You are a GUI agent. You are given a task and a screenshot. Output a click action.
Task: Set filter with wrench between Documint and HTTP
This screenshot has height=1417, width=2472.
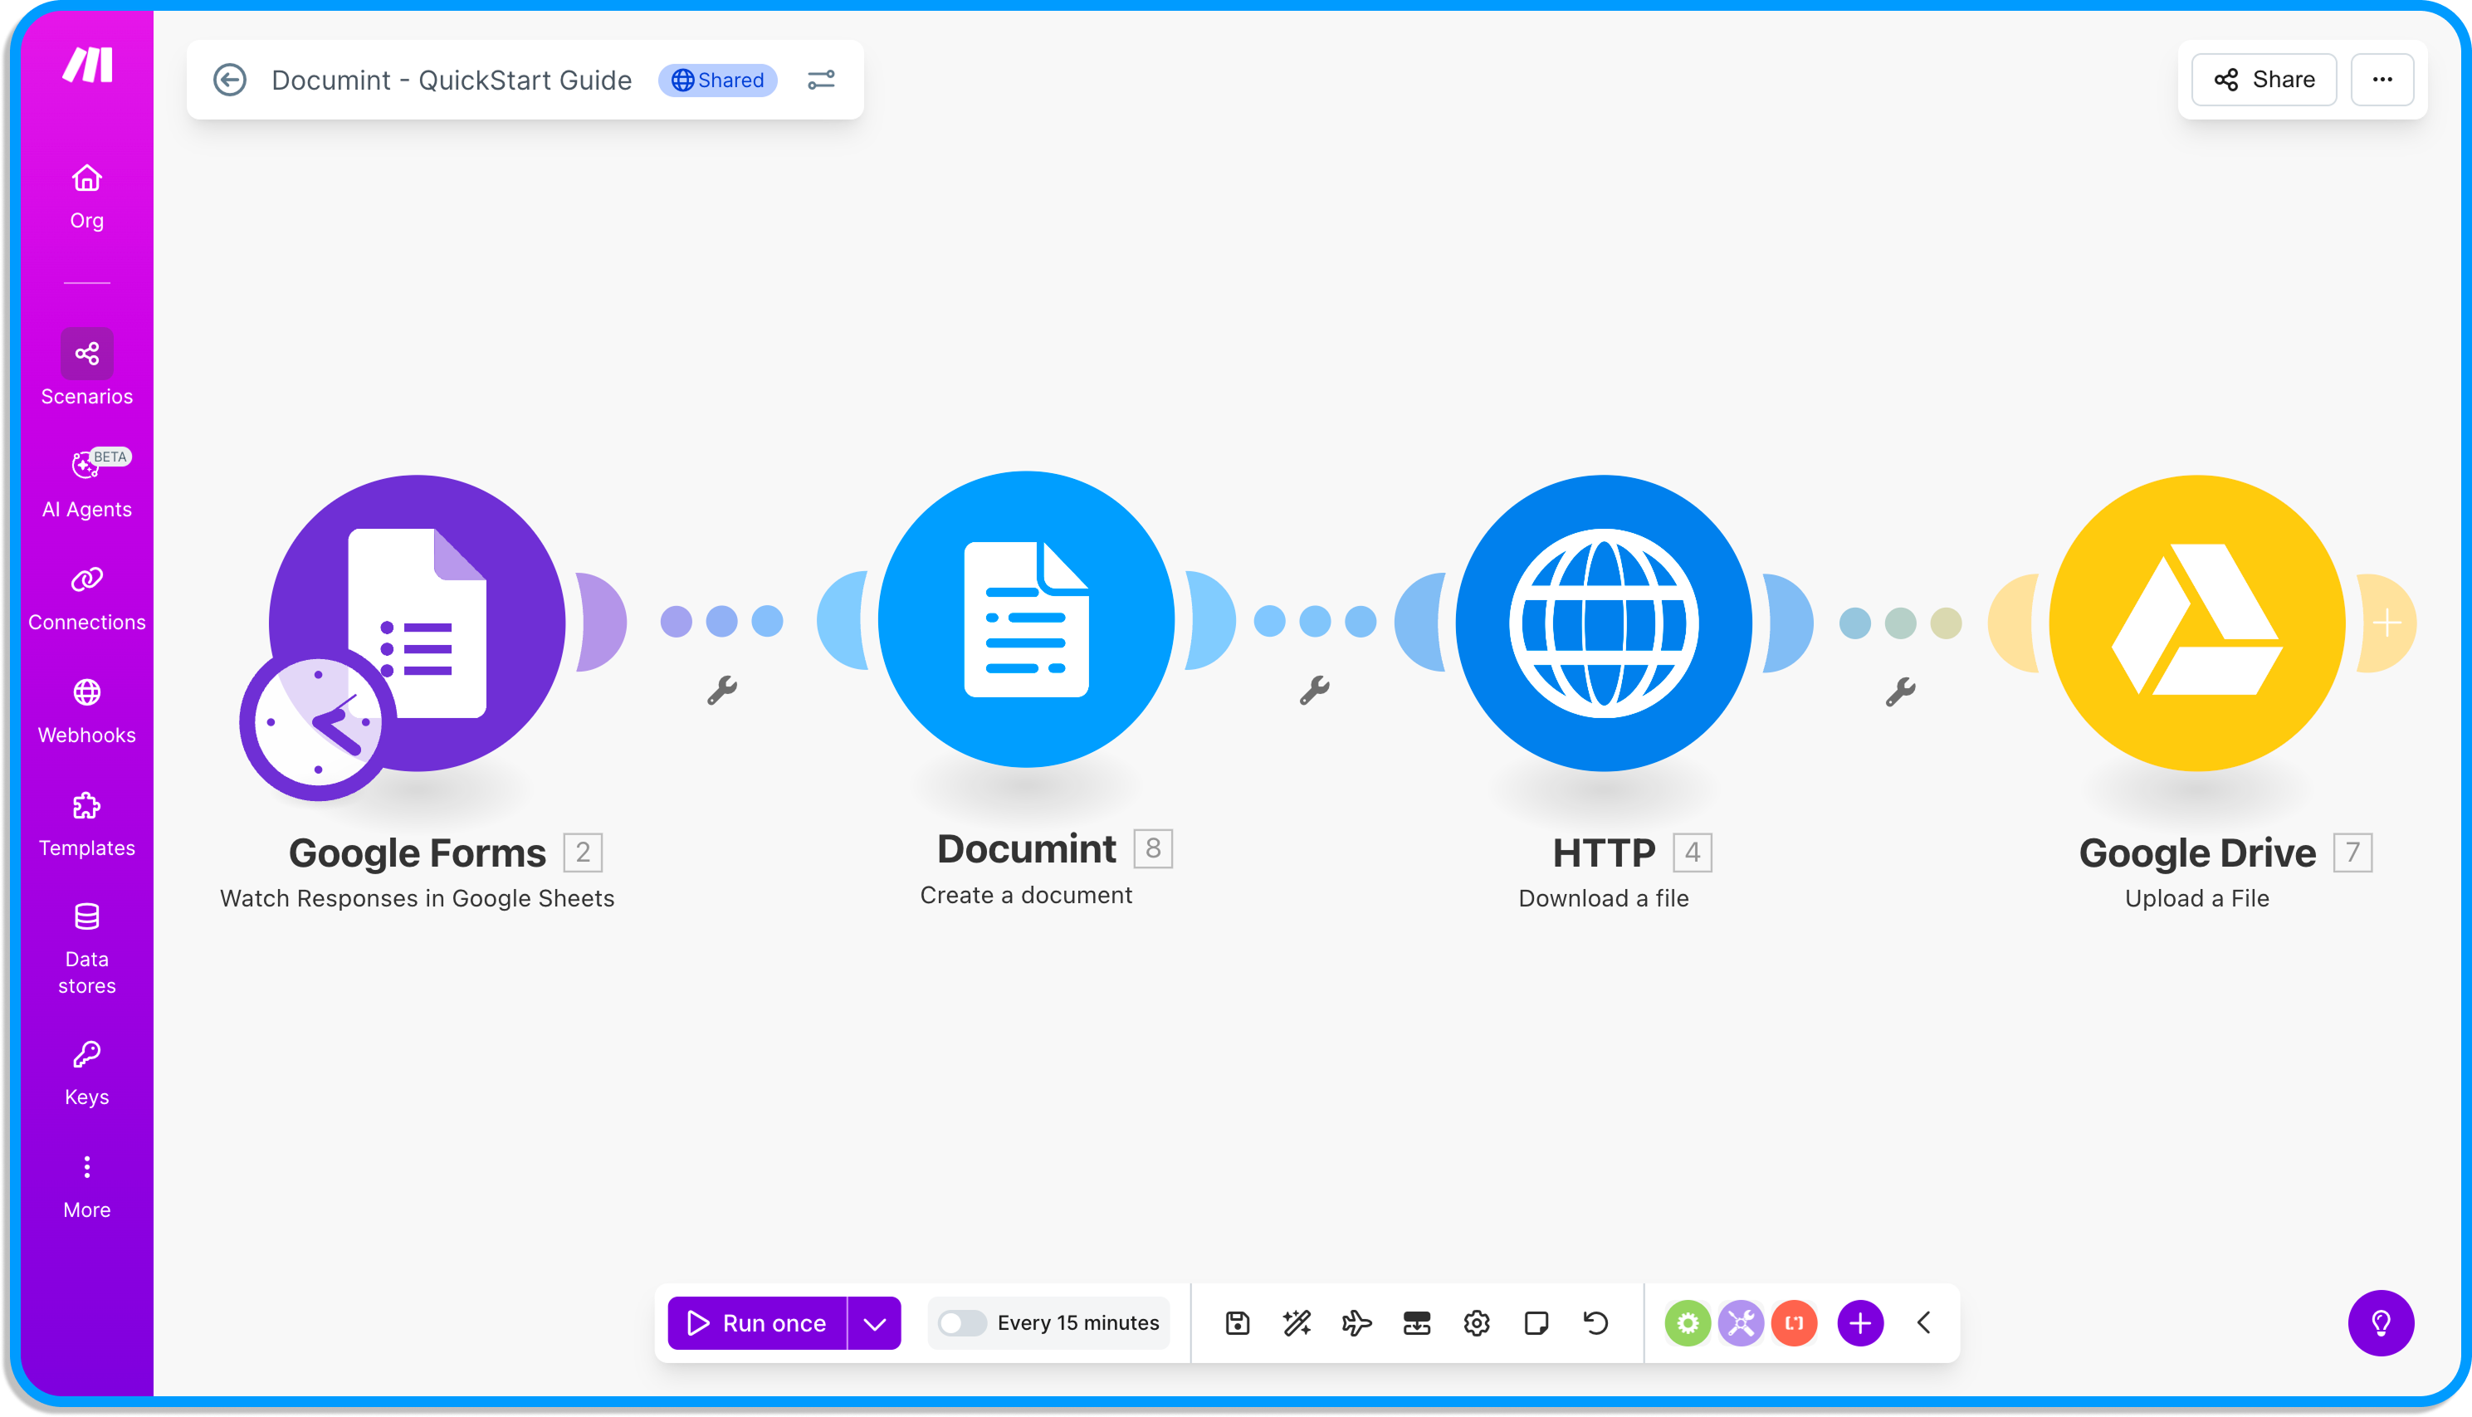[1314, 690]
